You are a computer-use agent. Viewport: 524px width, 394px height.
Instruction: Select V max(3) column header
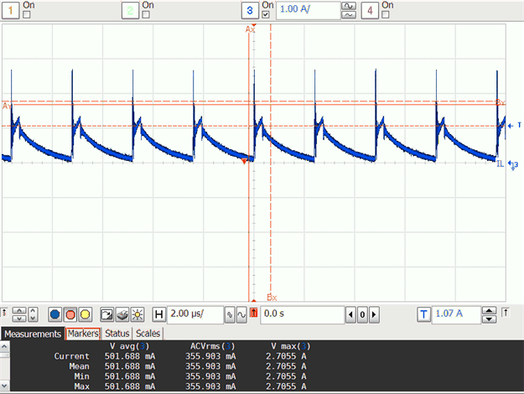290,346
